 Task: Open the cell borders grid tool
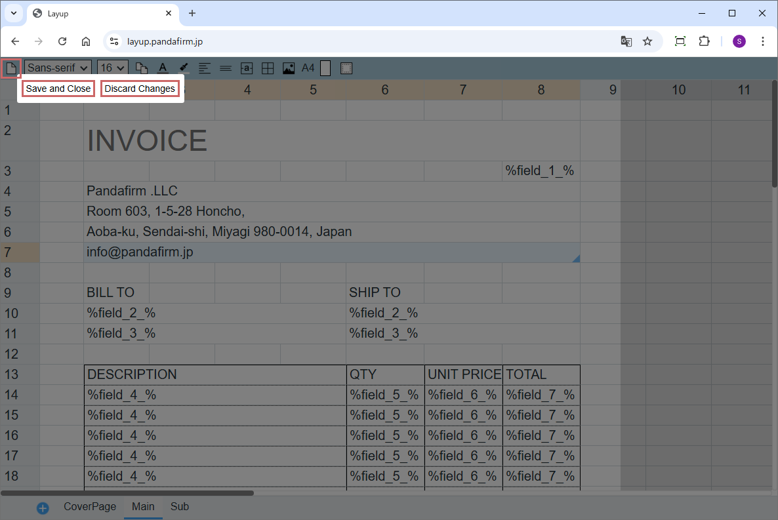tap(268, 68)
